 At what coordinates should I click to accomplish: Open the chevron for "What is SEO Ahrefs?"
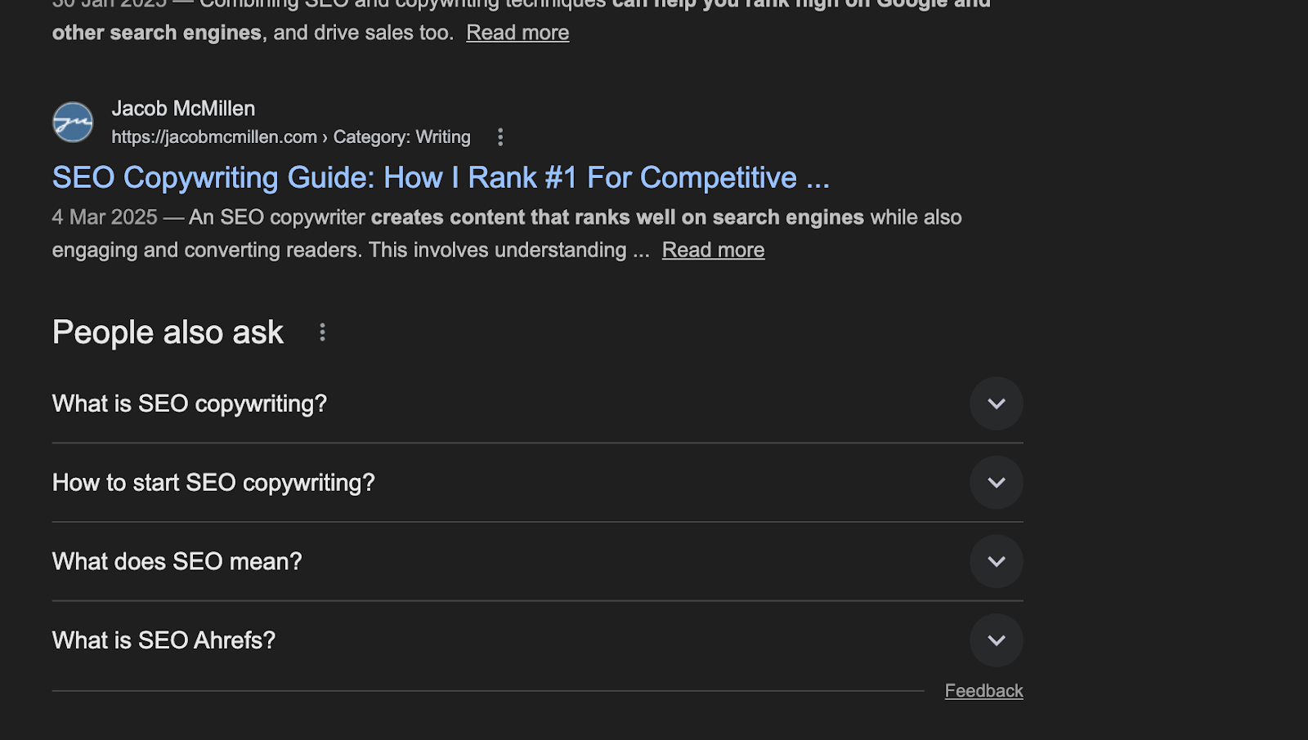996,640
